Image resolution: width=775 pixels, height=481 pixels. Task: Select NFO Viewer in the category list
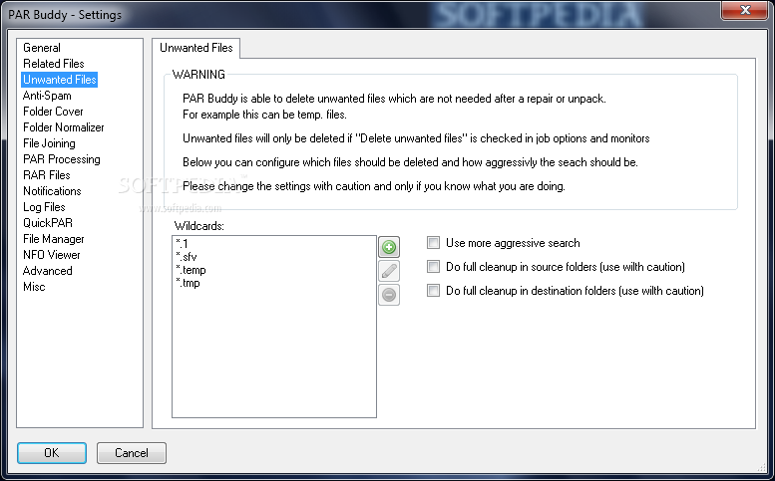pos(52,255)
